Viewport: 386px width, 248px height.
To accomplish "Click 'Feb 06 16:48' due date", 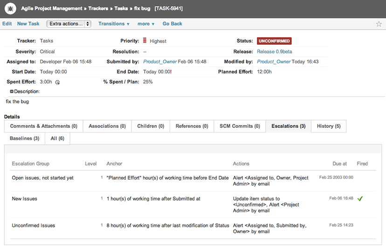I will (341, 198).
